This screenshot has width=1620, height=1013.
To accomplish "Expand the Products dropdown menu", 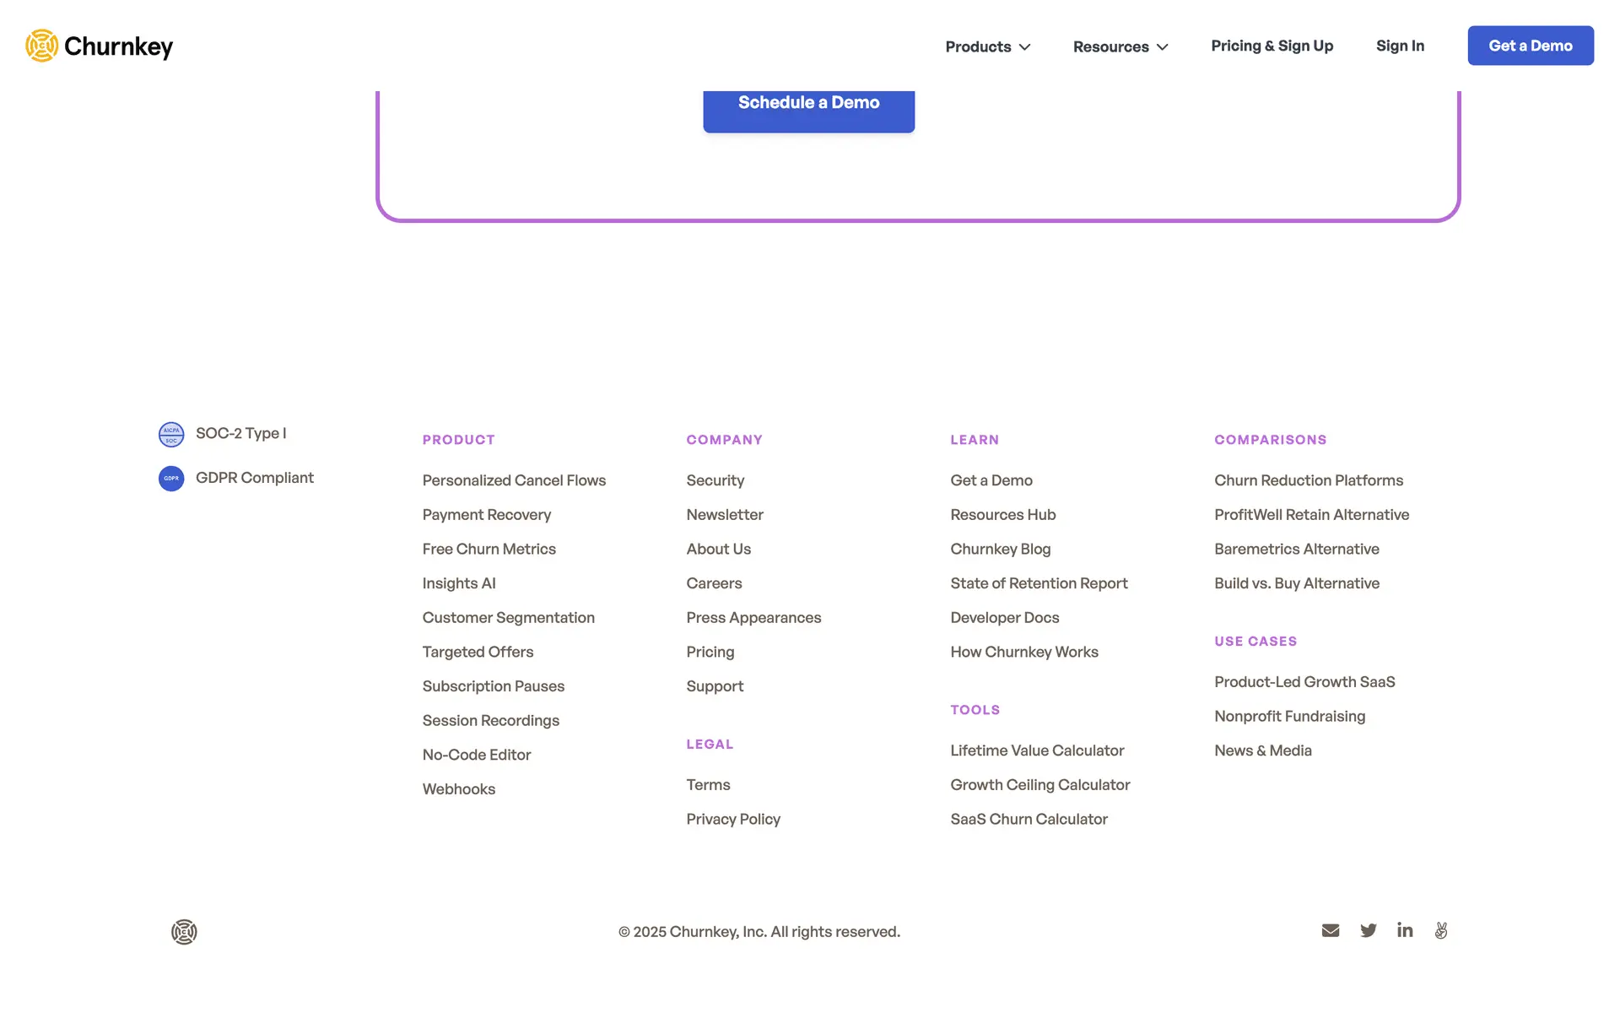I will tap(987, 46).
